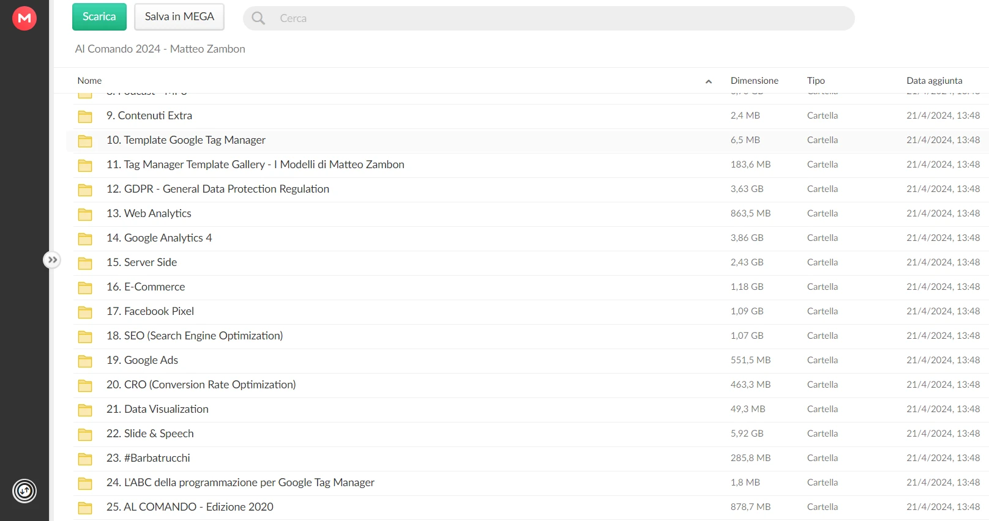This screenshot has height=521, width=989.
Task: Click folder icon for 9. Contenuti Extra
Action: click(x=85, y=116)
